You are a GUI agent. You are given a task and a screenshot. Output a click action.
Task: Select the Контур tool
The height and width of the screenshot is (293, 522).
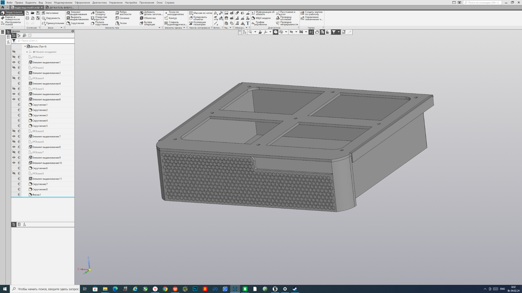[x=170, y=18]
